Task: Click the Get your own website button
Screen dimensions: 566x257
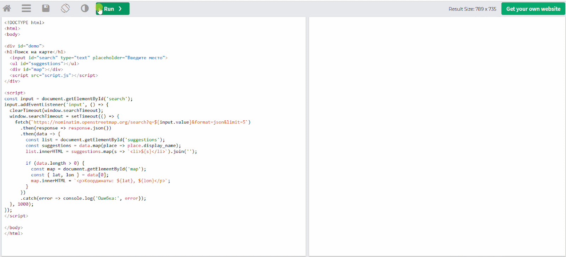Action: (533, 9)
